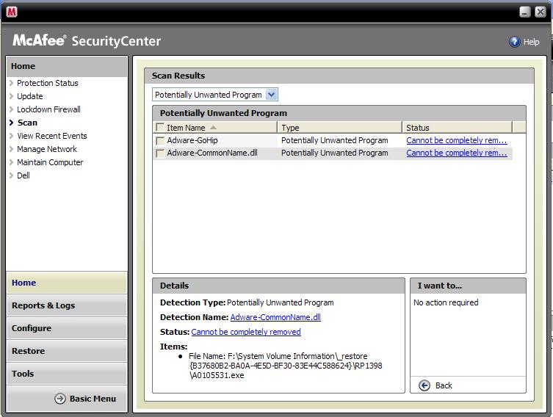Click the sort arrow next to Item Name
This screenshot has width=553, height=417.
213,128
